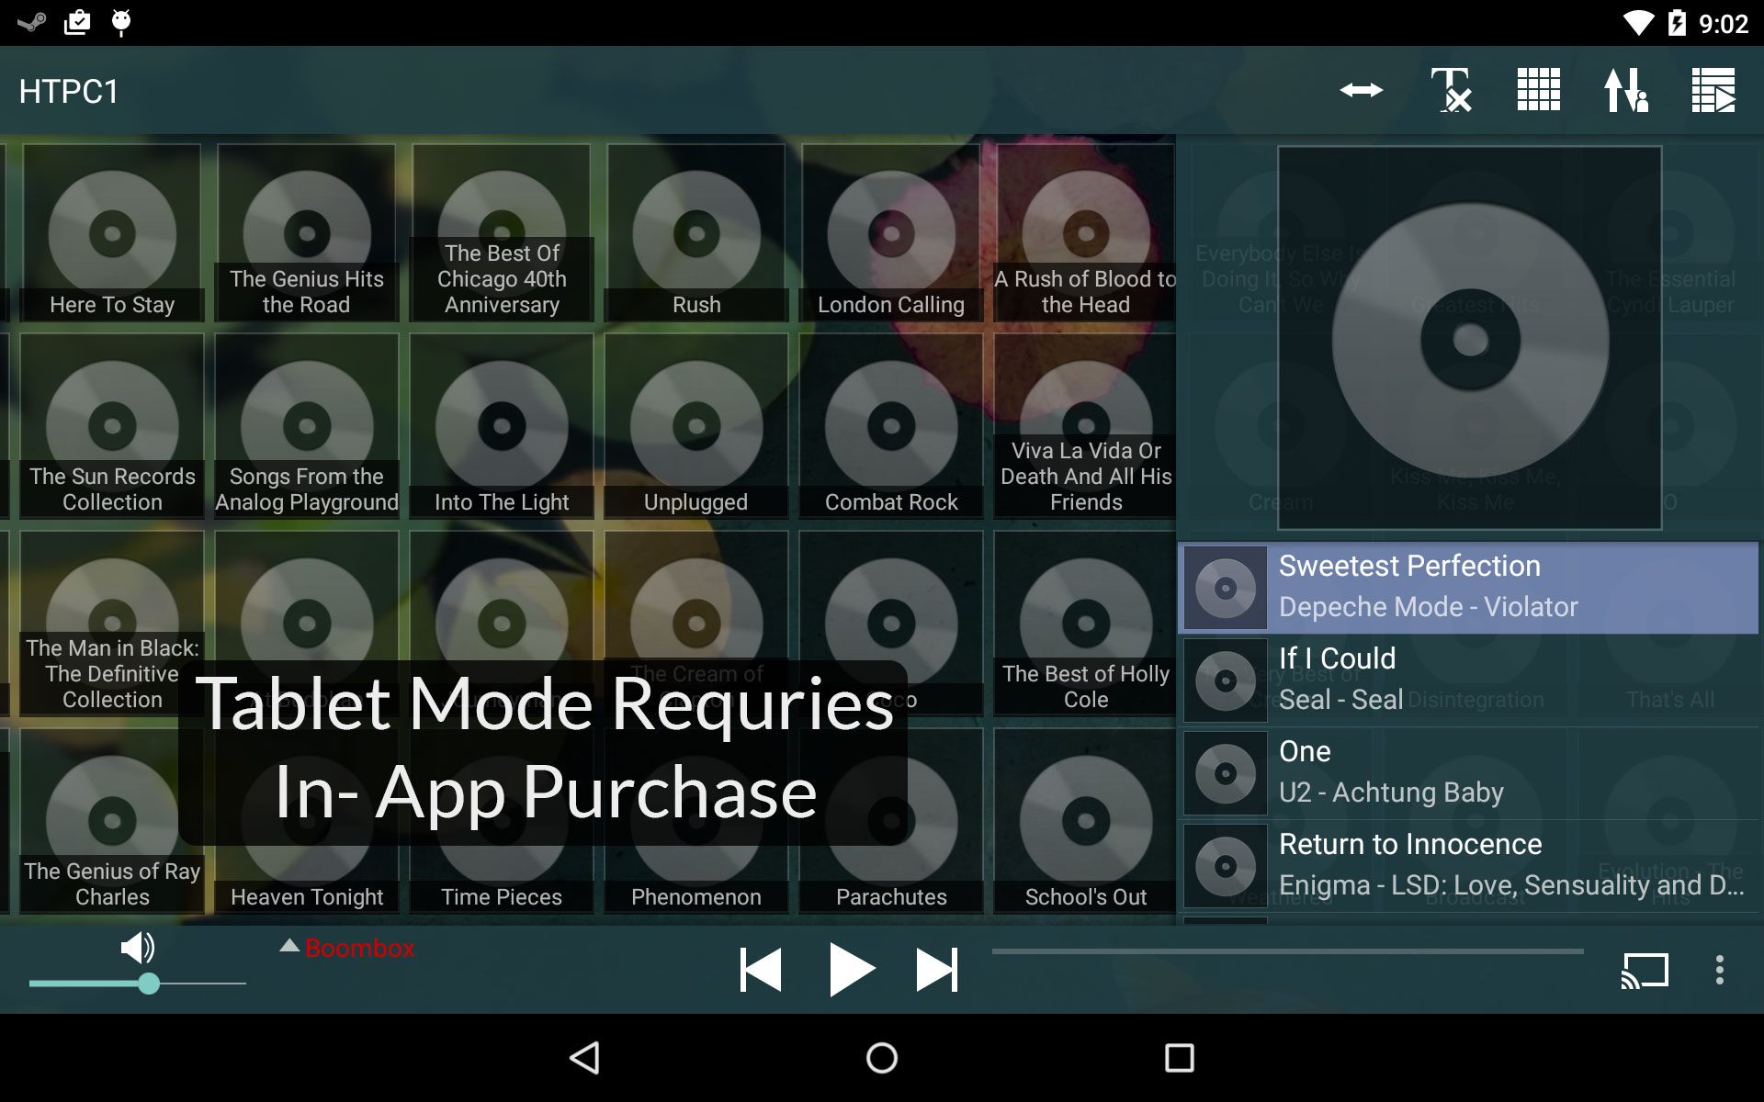Tap the large now-playing cover art
Image resolution: width=1764 pixels, height=1102 pixels.
click(x=1470, y=338)
